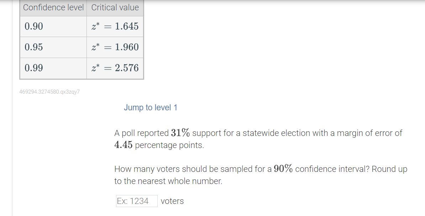Click the z* = 1.960 critical value
This screenshot has width=425, height=216.
(115, 47)
